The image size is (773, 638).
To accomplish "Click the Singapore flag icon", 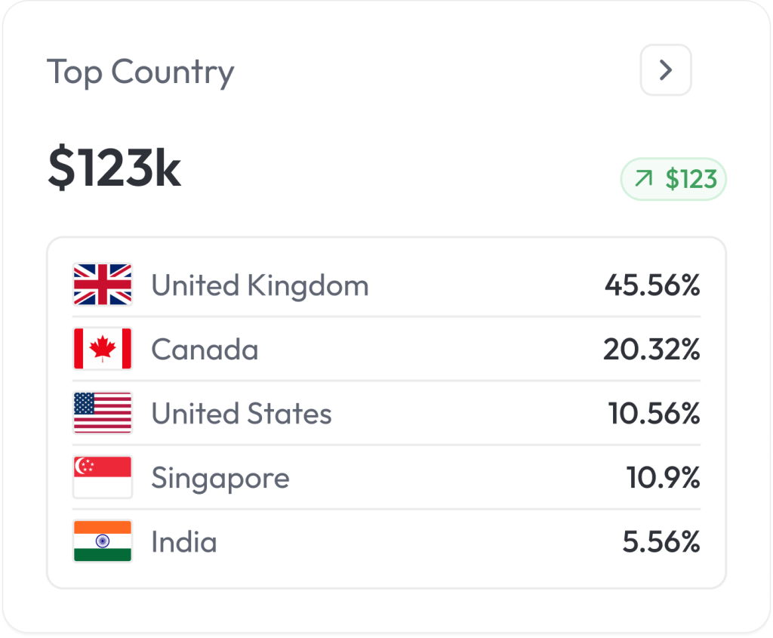I will click(x=103, y=477).
